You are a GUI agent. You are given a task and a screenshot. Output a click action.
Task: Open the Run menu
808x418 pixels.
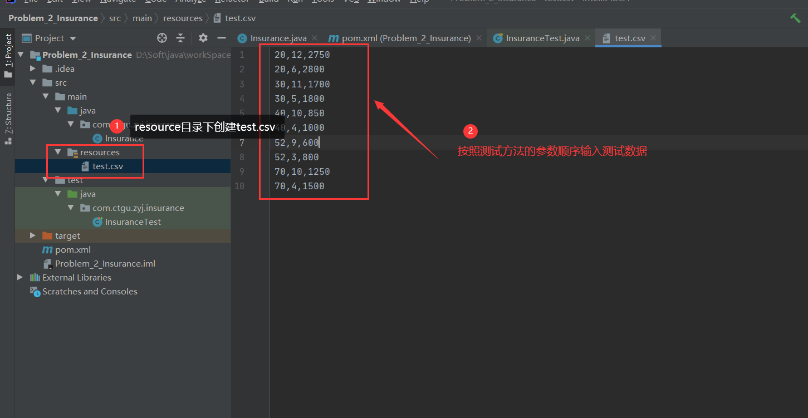click(295, 1)
